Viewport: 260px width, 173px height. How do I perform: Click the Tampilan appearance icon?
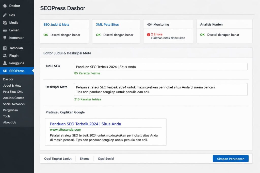[x=5, y=48]
